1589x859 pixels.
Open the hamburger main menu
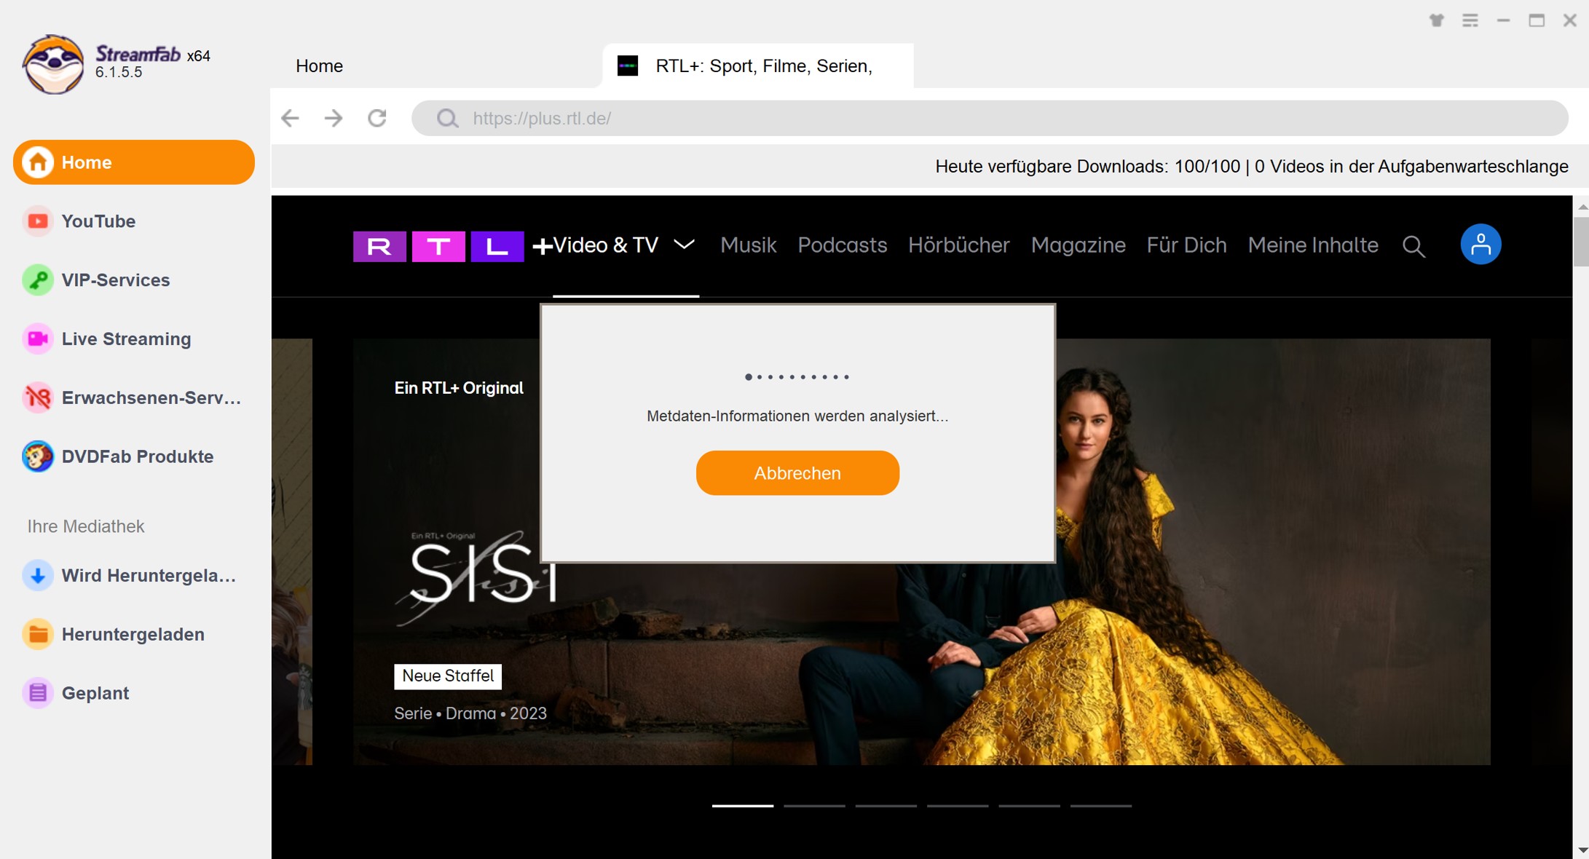(x=1470, y=20)
